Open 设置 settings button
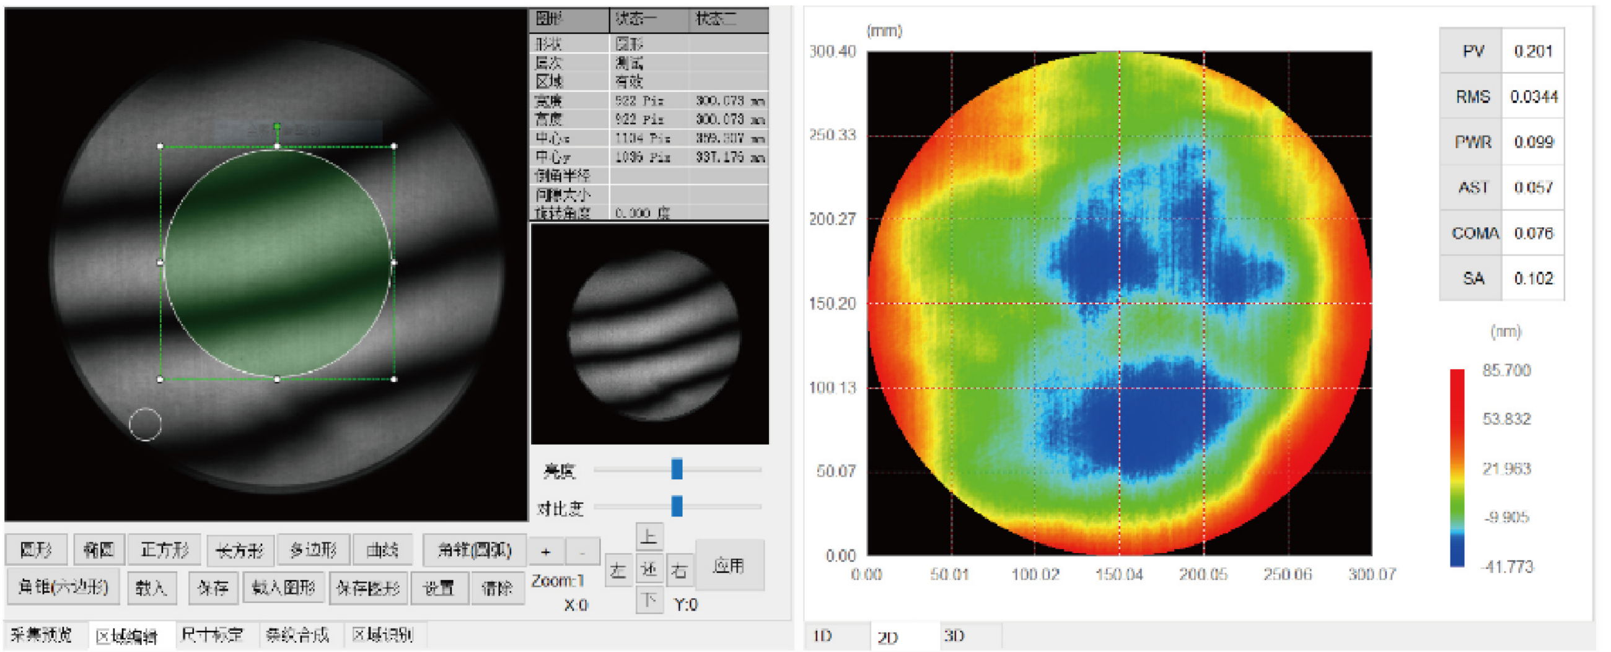Screen dimensions: 1611x652 [439, 588]
